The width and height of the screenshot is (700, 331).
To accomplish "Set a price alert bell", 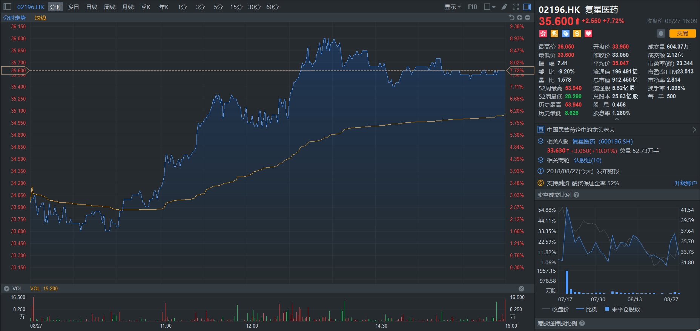I will (661, 34).
